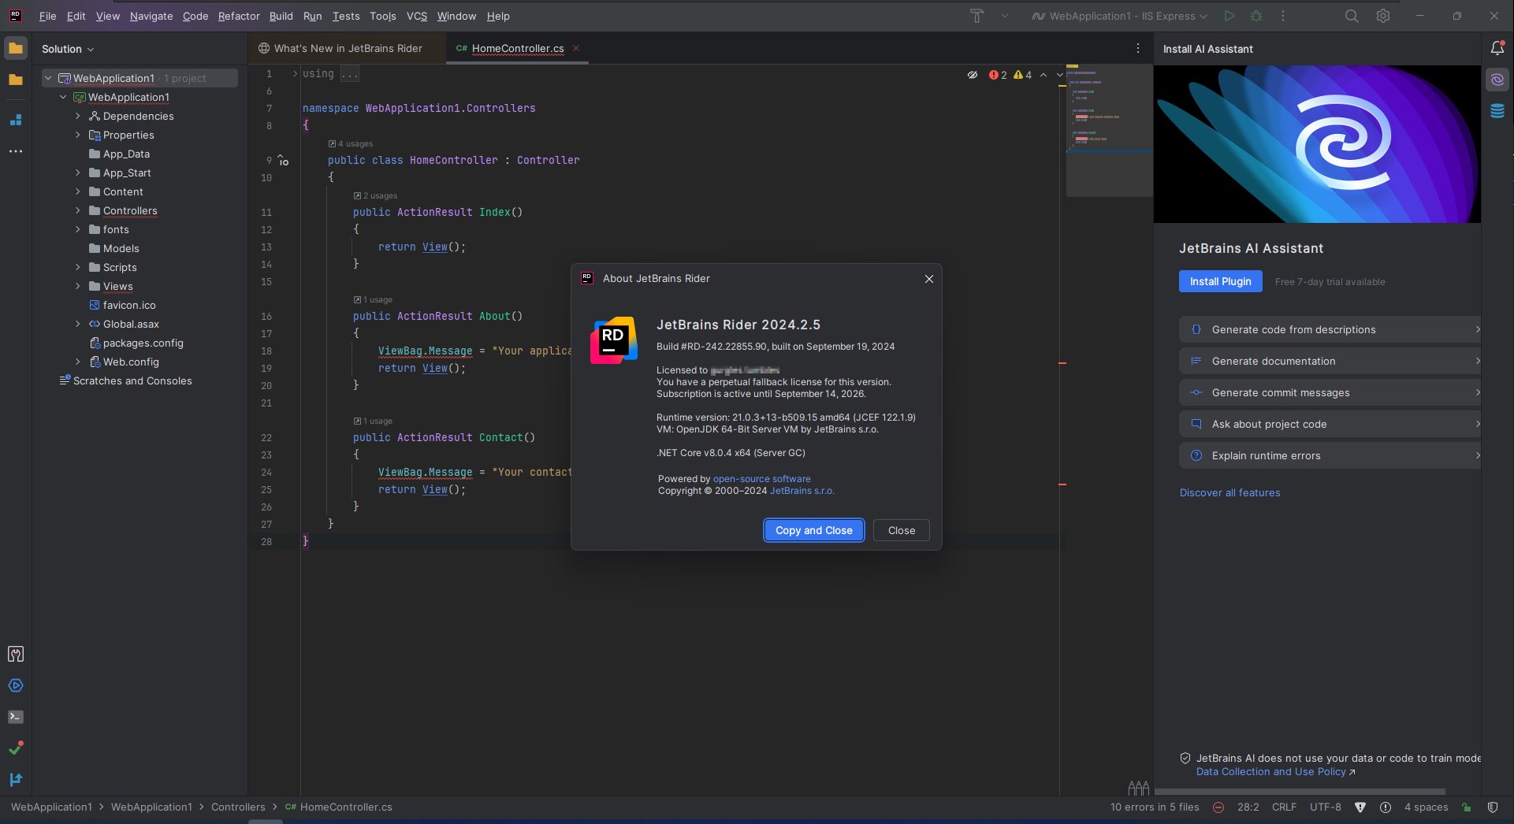Image resolution: width=1514 pixels, height=824 pixels.
Task: Open the AI Assistant sidebar icon
Action: [1497, 80]
